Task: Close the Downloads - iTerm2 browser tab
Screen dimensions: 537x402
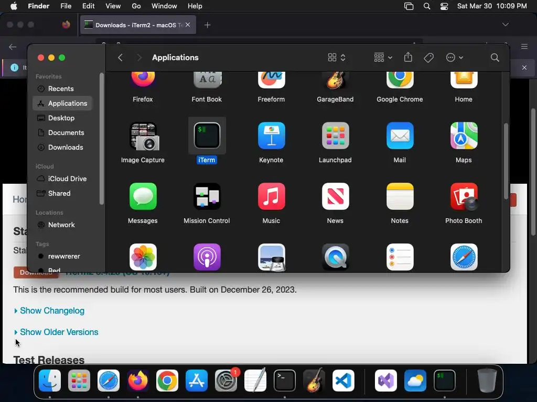Action: pos(188,25)
